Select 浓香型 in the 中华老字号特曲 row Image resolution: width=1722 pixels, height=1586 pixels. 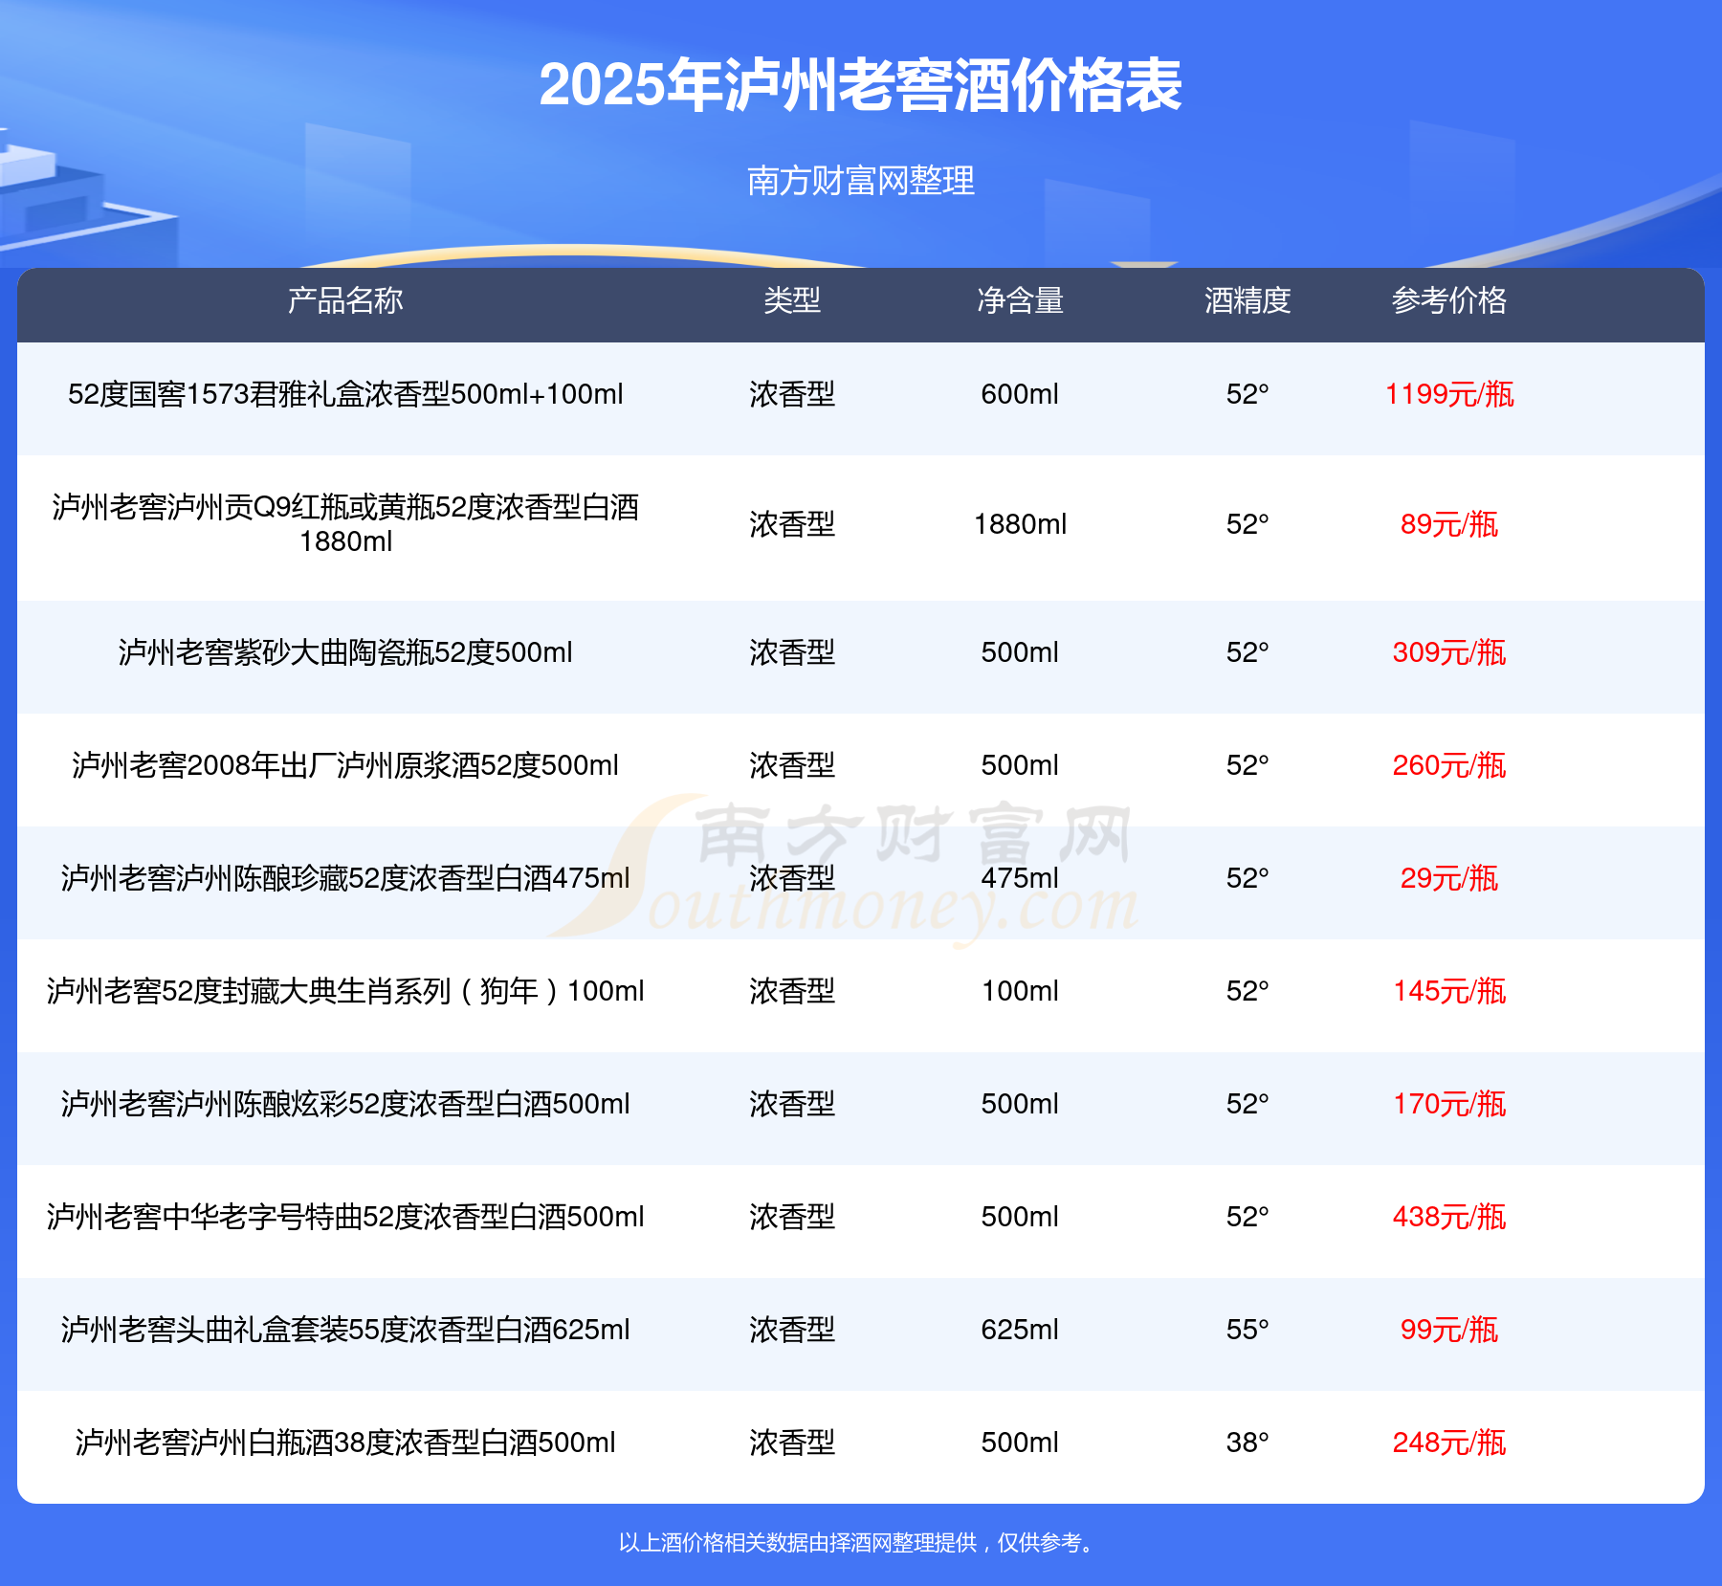[792, 1217]
